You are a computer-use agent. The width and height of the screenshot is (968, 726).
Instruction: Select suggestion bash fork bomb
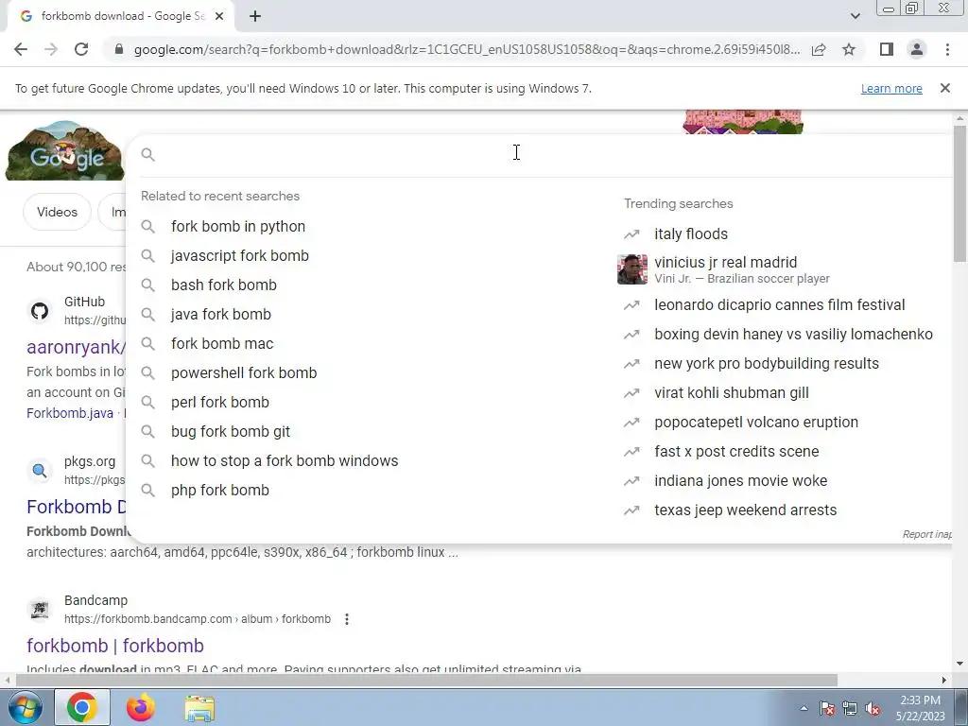[x=223, y=285]
